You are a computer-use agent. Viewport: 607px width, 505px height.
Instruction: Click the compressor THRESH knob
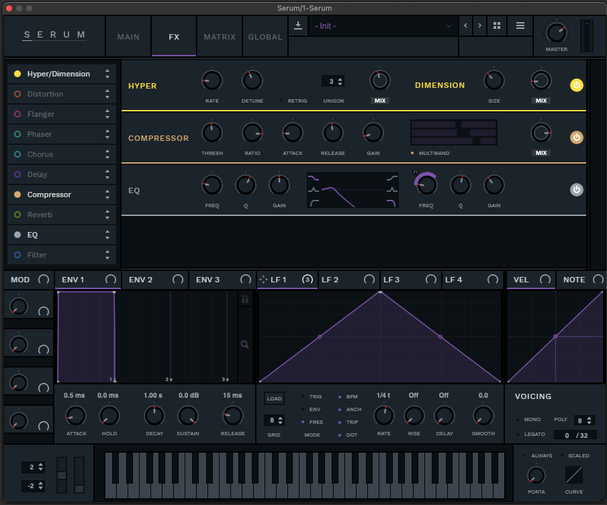212,133
